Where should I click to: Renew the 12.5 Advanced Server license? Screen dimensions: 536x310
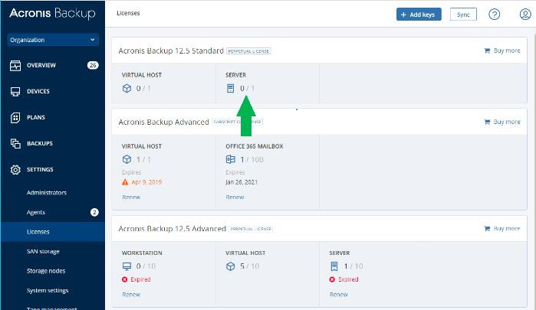339,295
